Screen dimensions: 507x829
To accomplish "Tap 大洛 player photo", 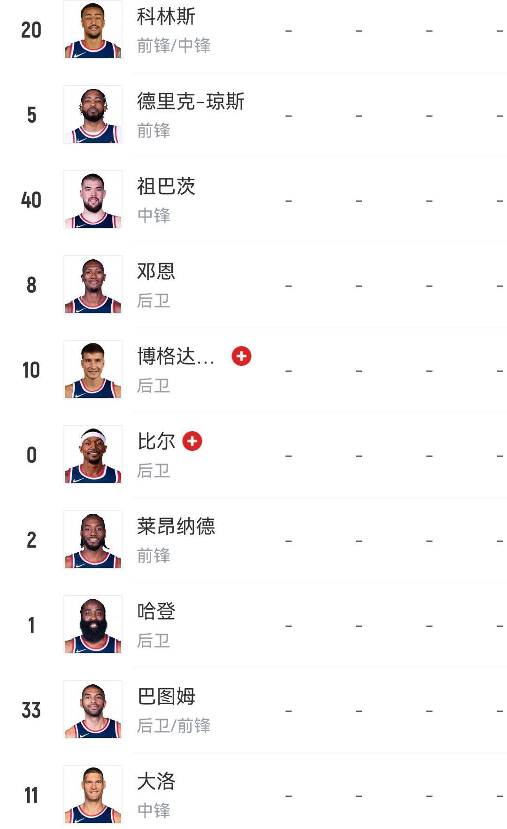I will click(x=93, y=795).
